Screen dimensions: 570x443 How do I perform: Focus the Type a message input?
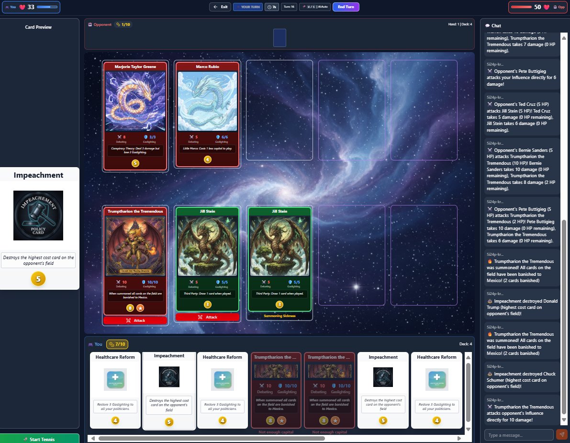point(519,435)
